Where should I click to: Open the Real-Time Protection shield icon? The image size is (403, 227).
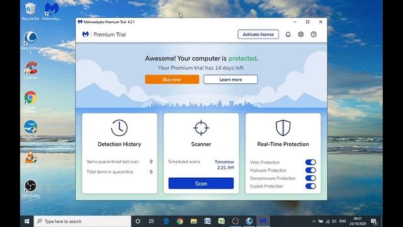click(283, 127)
